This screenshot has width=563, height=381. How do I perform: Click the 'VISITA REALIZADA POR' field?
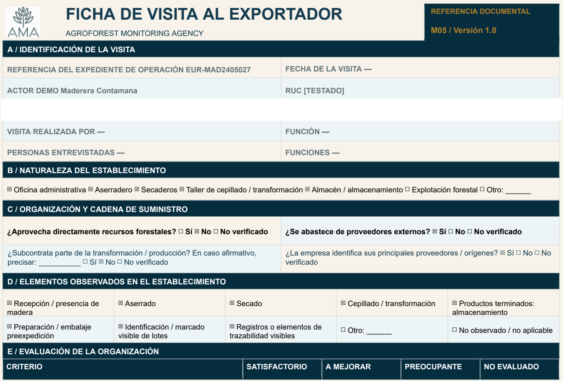pyautogui.click(x=142, y=132)
